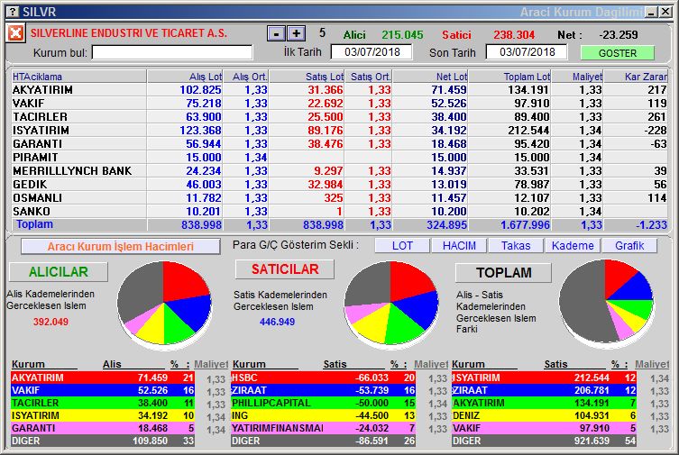The height and width of the screenshot is (455, 679).
Task: Select the GARANTI row in top table
Action: click(x=339, y=143)
